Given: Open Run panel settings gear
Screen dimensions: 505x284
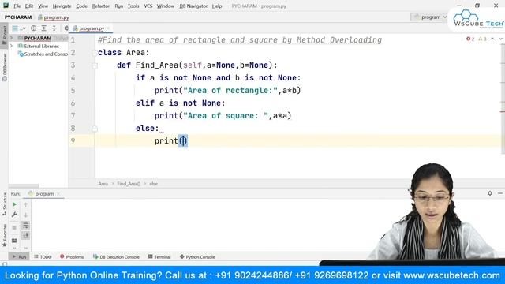Looking at the screenshot, I should (x=490, y=193).
